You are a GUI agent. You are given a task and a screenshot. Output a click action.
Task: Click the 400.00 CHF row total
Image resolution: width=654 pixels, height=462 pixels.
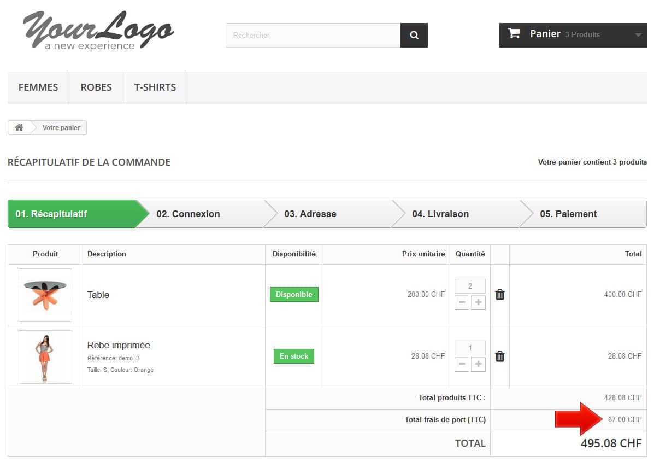623,294
